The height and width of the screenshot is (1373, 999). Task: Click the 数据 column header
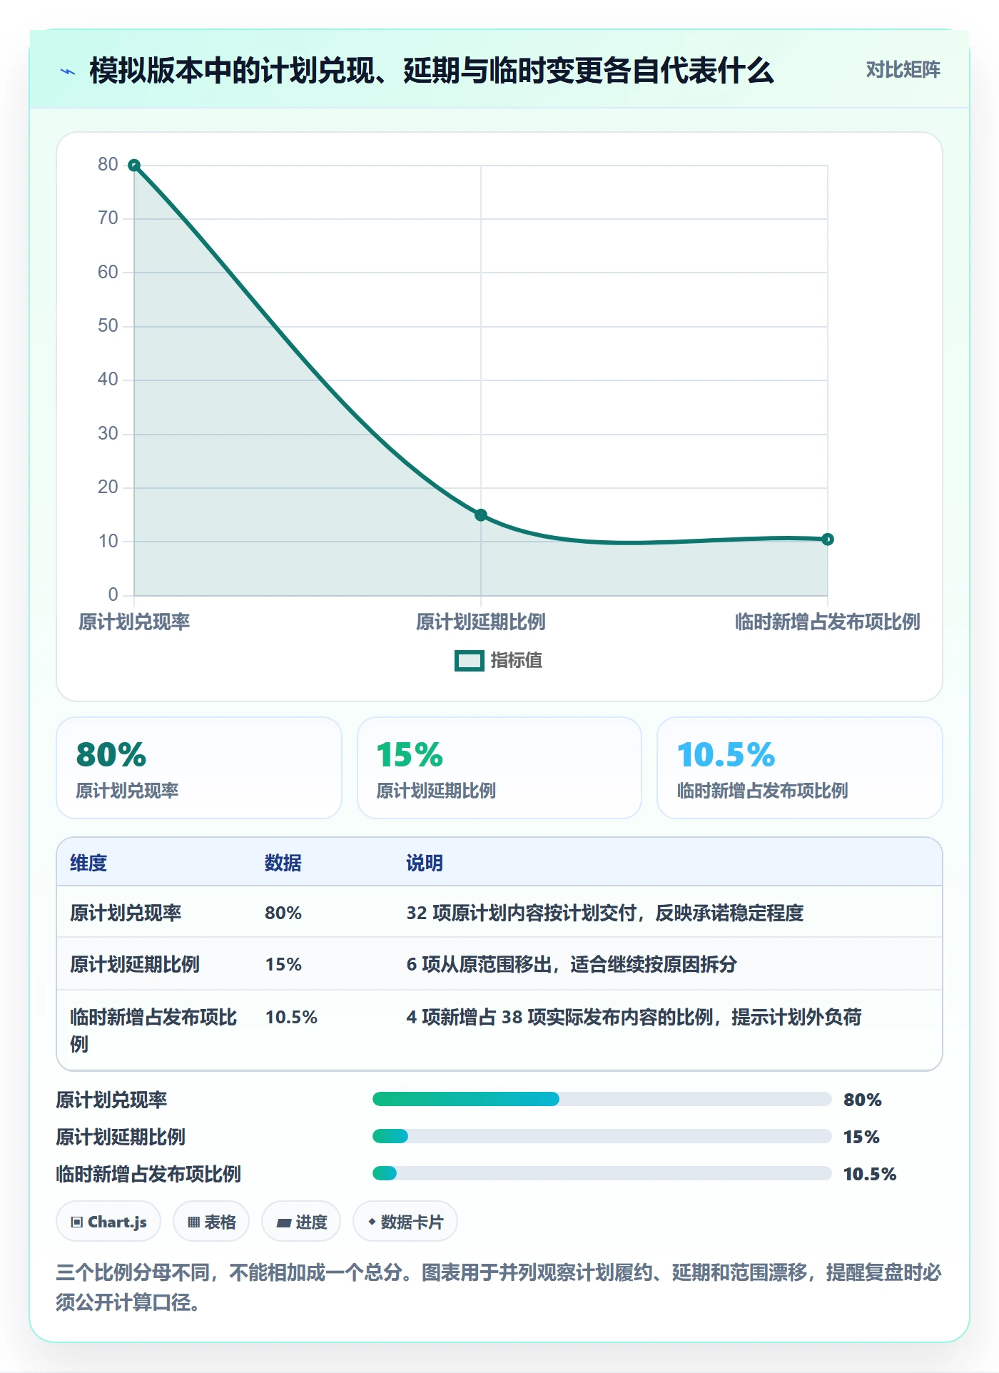[x=283, y=863]
